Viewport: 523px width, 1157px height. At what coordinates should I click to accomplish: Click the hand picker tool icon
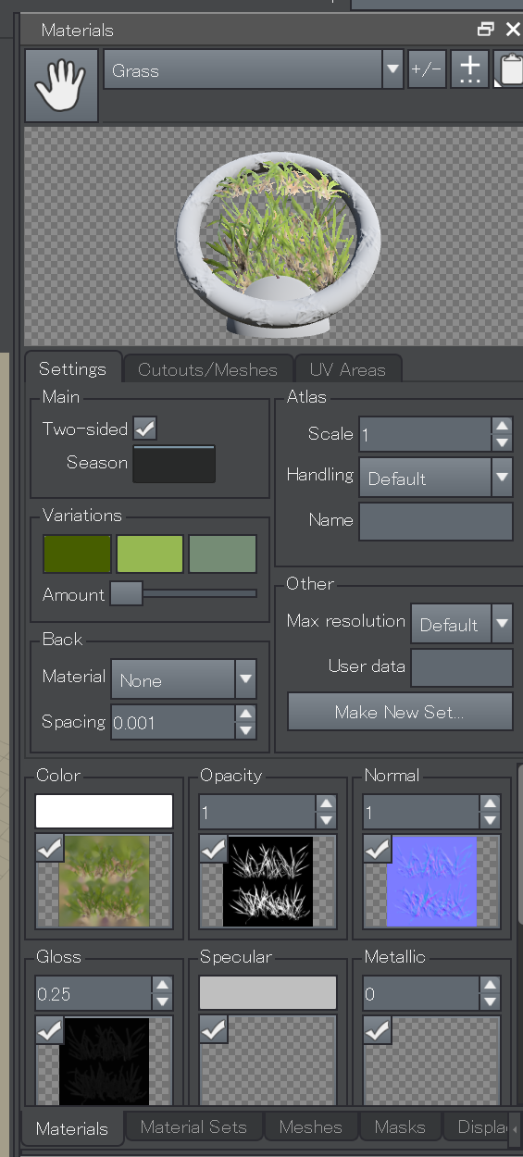[61, 85]
